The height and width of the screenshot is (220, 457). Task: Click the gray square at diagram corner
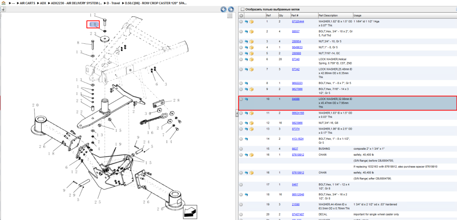tap(230, 16)
